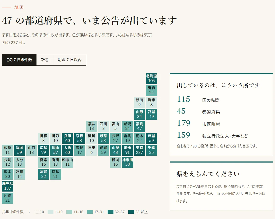Click the 大分 13 tile

point(20,162)
